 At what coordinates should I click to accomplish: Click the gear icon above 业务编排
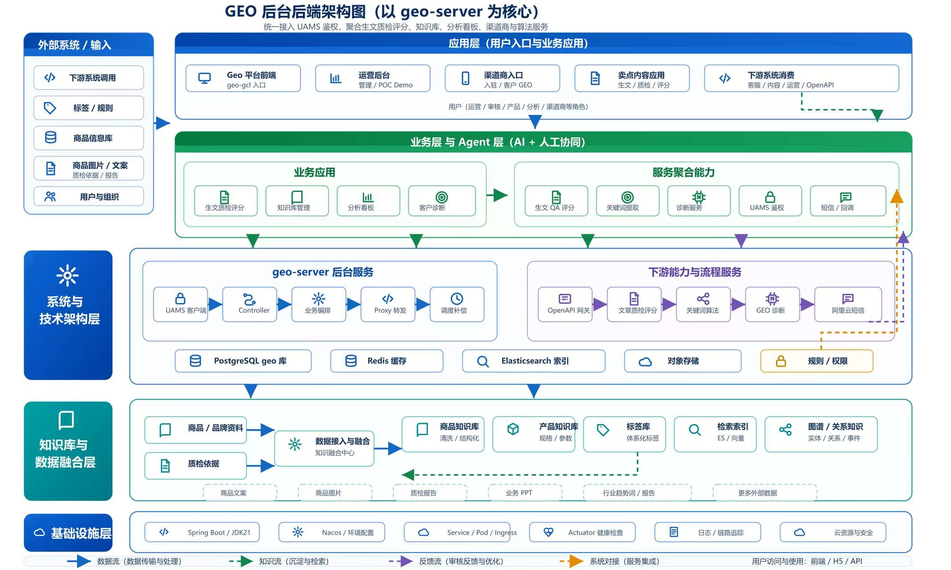point(318,298)
